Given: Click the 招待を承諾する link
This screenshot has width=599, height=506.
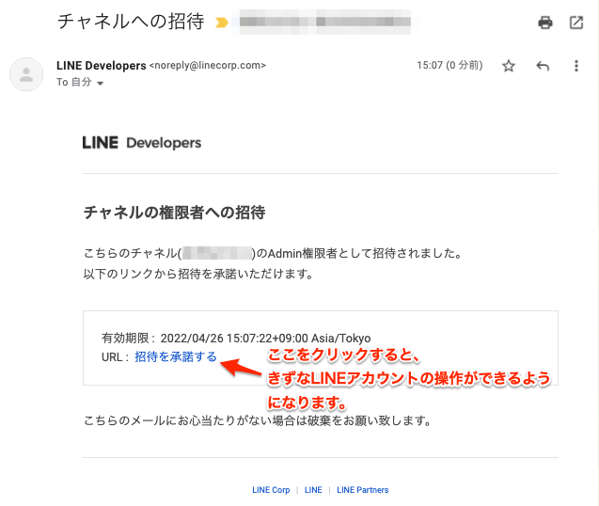Looking at the screenshot, I should (x=176, y=356).
